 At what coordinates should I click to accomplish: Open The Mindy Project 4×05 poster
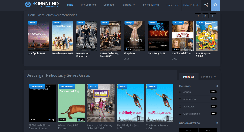(x=130, y=103)
